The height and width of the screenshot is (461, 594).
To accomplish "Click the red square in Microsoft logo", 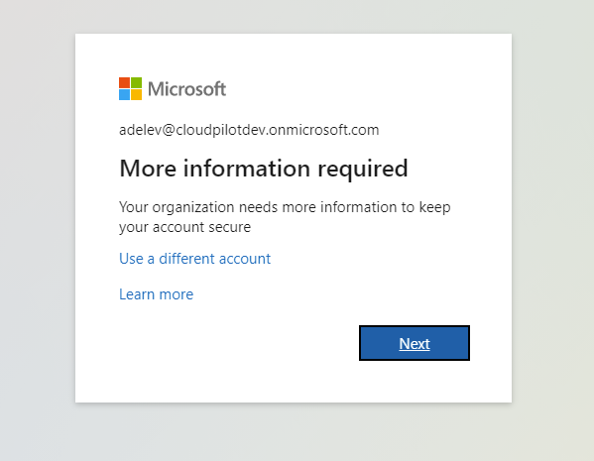I will [x=124, y=83].
